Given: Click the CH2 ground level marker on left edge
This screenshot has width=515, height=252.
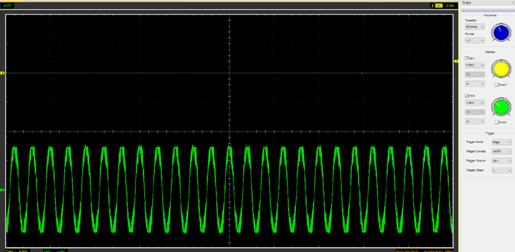Looking at the screenshot, I should 2,190.
